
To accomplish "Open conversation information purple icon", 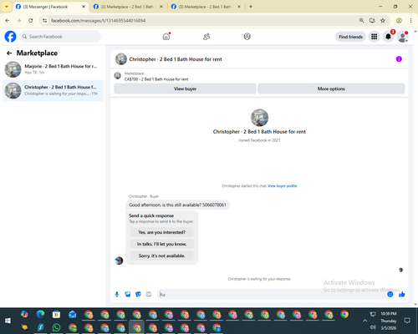I will pos(399,59).
